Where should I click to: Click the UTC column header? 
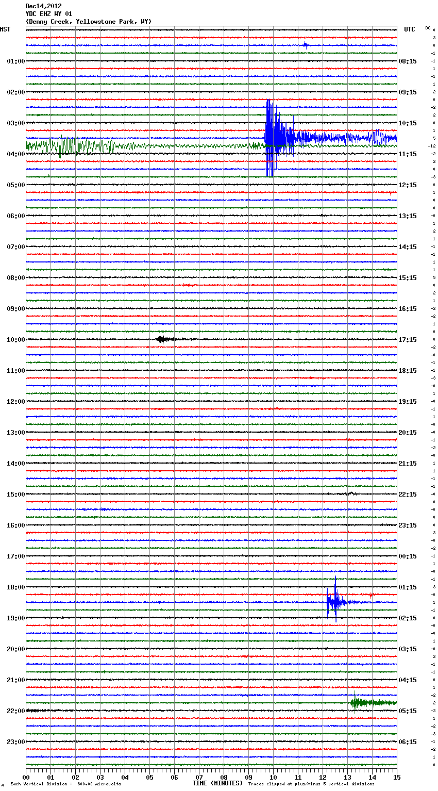pyautogui.click(x=410, y=29)
